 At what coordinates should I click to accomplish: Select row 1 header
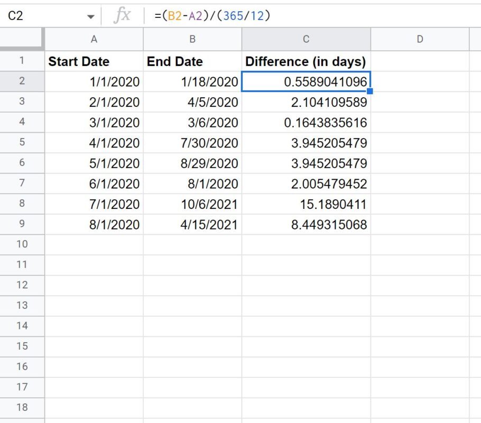coord(22,61)
